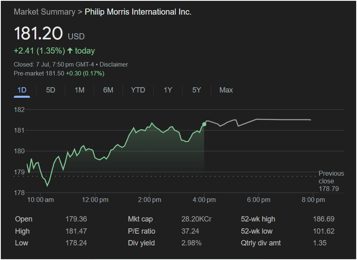Click the 6:00 pm axis label
The width and height of the screenshot is (357, 260).
[x=259, y=200]
